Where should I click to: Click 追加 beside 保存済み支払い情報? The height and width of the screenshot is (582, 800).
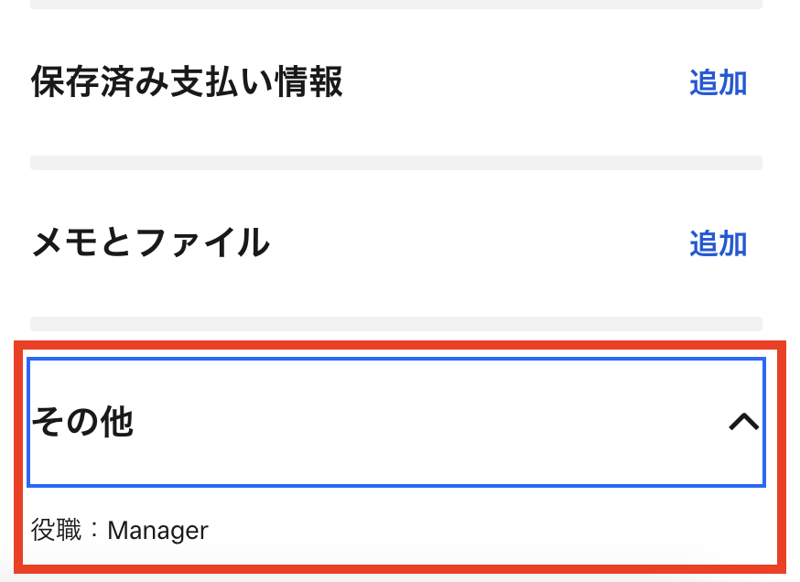(718, 83)
